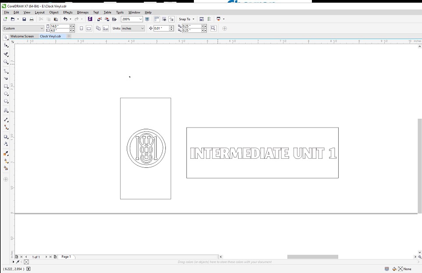Open the Layout menu
Image resolution: width=422 pixels, height=273 pixels.
pyautogui.click(x=39, y=12)
